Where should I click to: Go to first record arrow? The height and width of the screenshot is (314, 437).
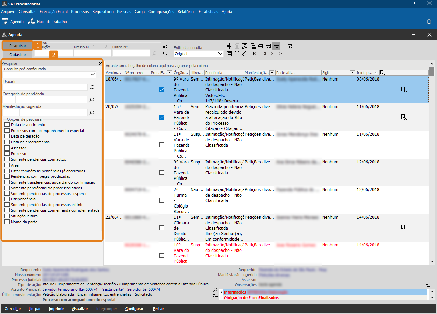pyautogui.click(x=255, y=54)
